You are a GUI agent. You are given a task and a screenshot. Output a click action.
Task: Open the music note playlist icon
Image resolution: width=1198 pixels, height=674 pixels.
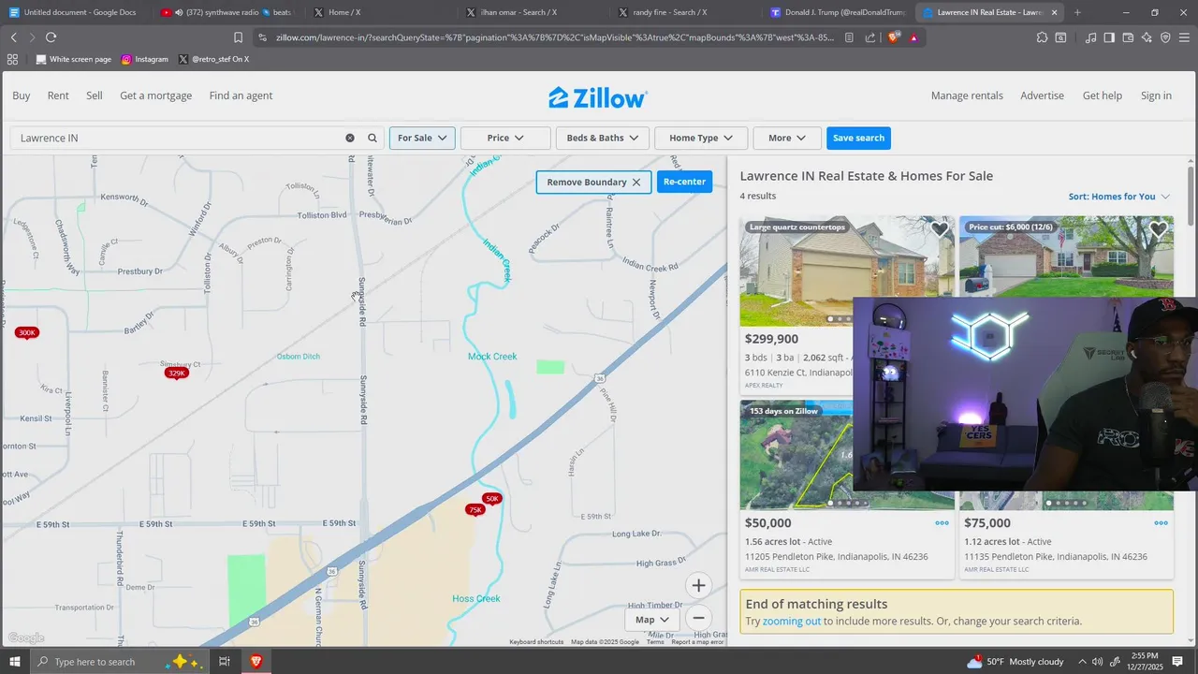coord(1090,37)
